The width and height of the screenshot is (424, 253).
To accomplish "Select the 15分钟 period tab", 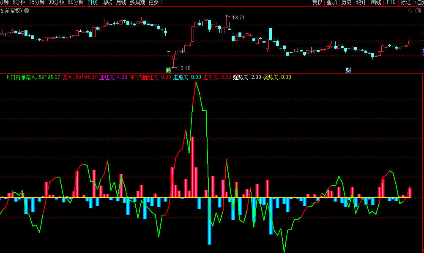I will tap(37, 3).
